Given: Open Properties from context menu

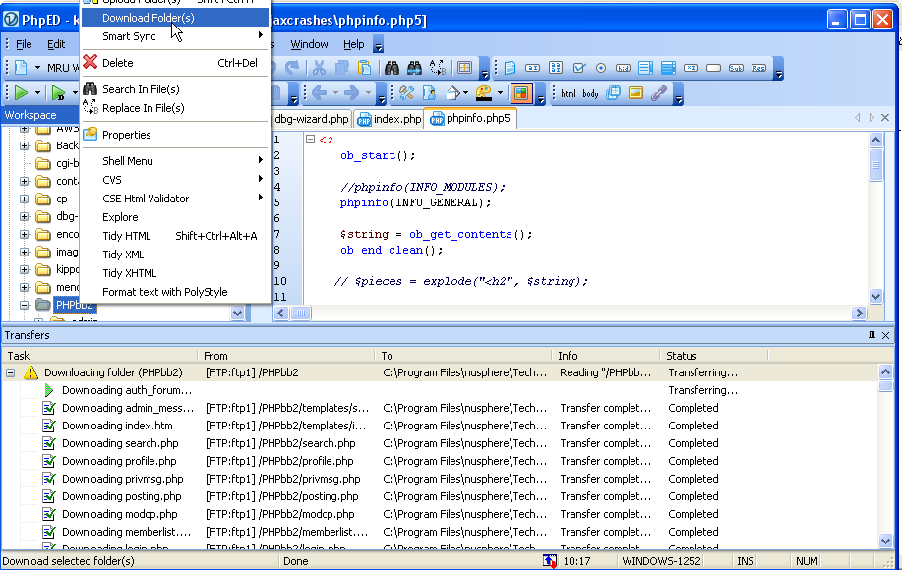Looking at the screenshot, I should pyautogui.click(x=175, y=135).
